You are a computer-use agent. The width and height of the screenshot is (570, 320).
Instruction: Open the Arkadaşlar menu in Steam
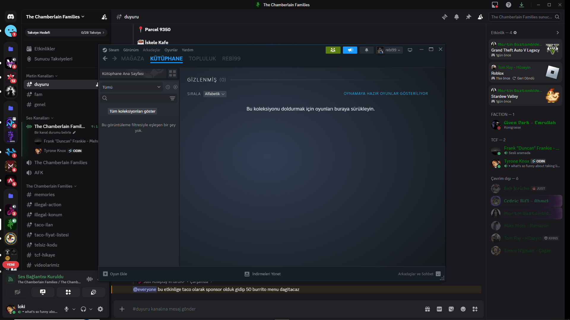tap(151, 50)
